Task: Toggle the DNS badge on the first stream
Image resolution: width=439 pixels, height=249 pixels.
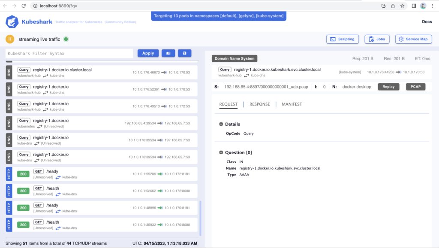Action: [8, 72]
